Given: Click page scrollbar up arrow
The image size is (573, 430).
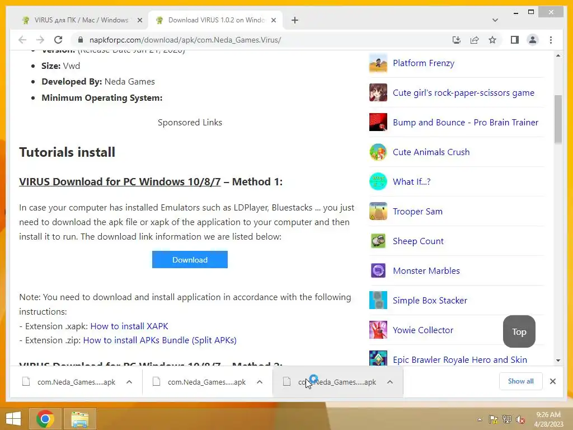Looking at the screenshot, I should pyautogui.click(x=558, y=55).
